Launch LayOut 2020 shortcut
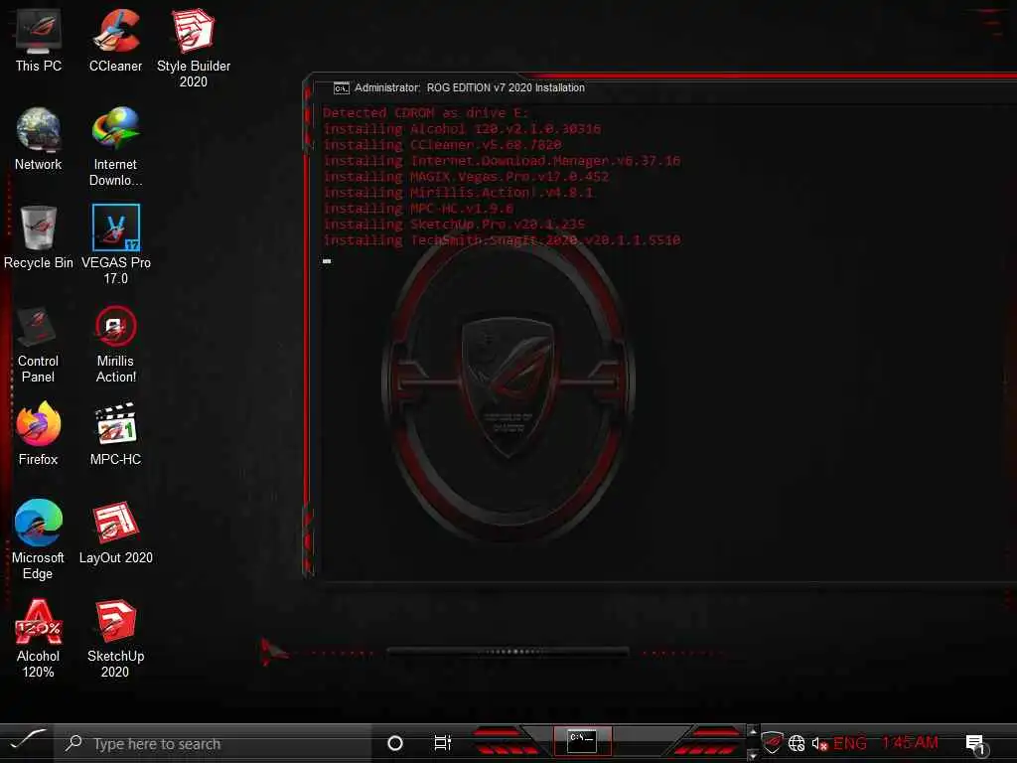The image size is (1017, 763). click(115, 533)
